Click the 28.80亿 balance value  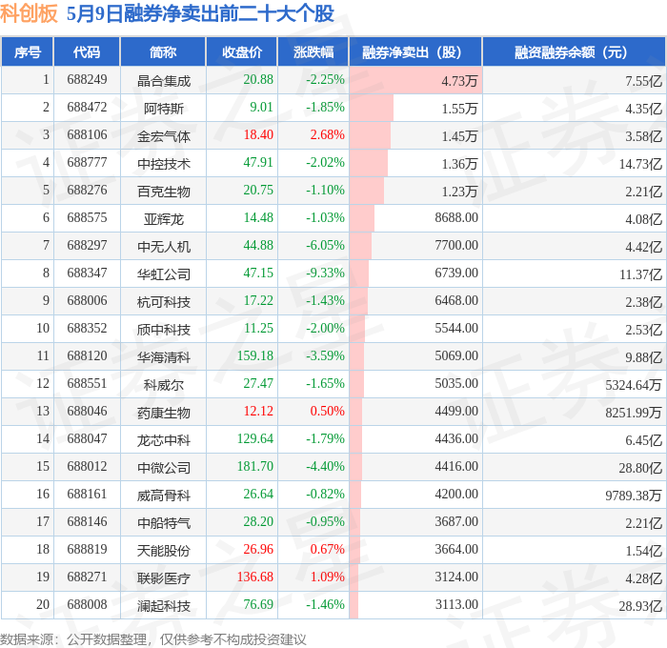pos(640,468)
